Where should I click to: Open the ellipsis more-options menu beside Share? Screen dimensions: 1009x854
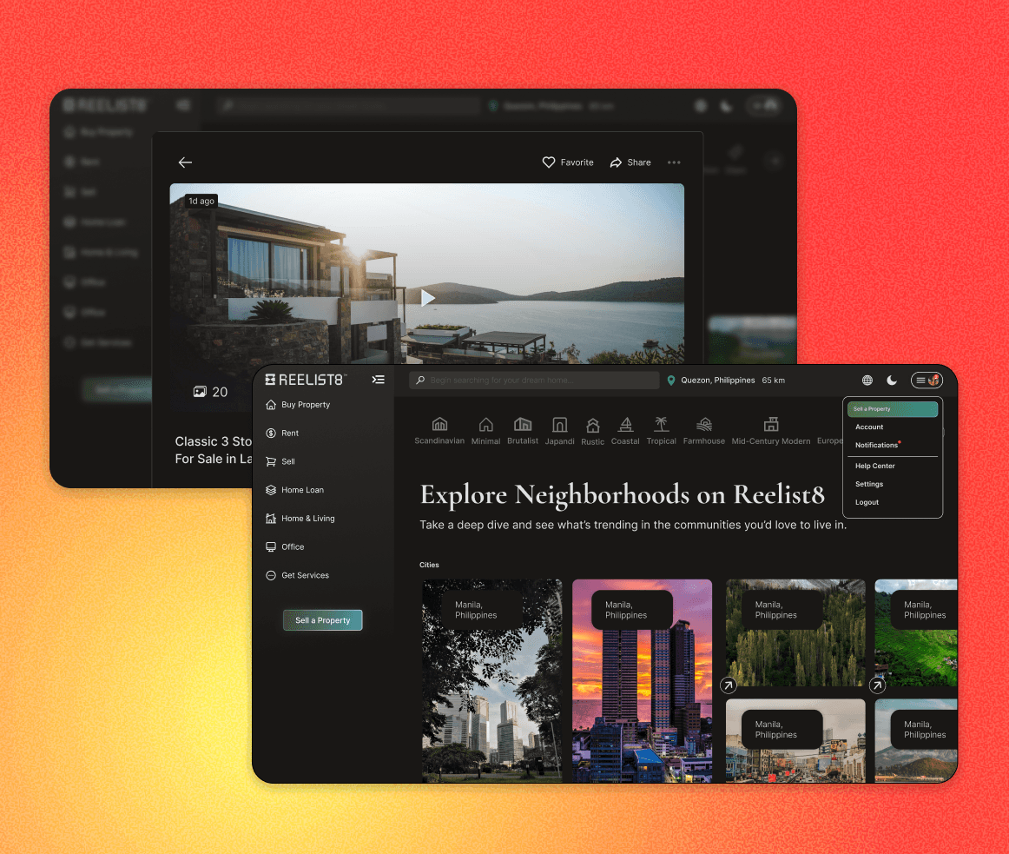[x=674, y=162]
